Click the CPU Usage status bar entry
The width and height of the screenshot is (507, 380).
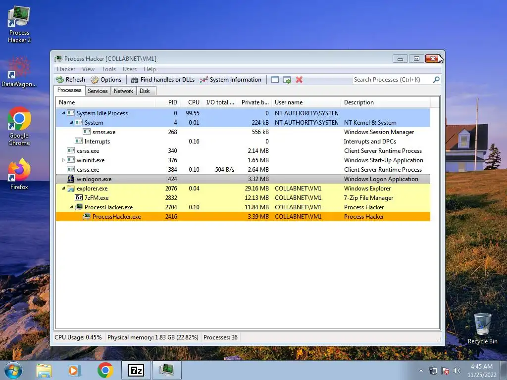point(78,337)
